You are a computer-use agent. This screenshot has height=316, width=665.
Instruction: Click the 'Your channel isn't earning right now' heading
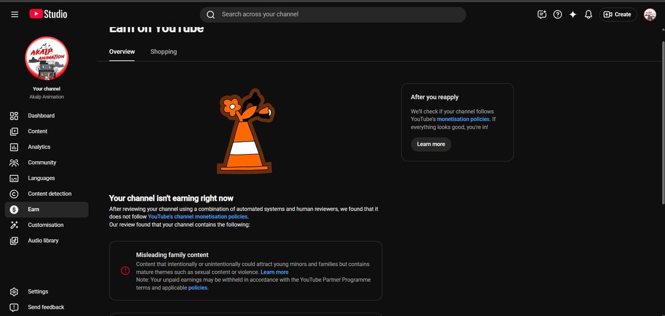[x=171, y=198]
